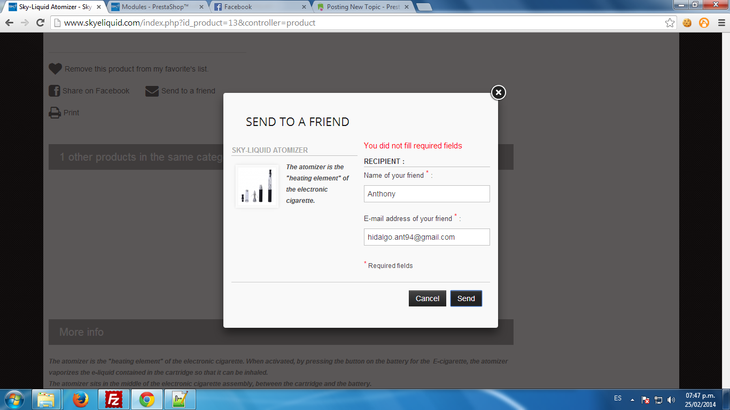Open Windows Explorer from the taskbar
The height and width of the screenshot is (410, 730).
[46, 399]
